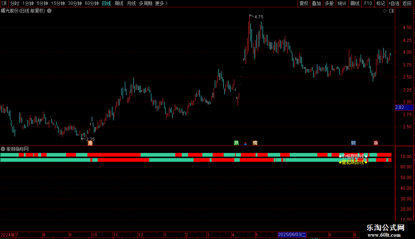Select the 1分钟 period

[28, 3]
